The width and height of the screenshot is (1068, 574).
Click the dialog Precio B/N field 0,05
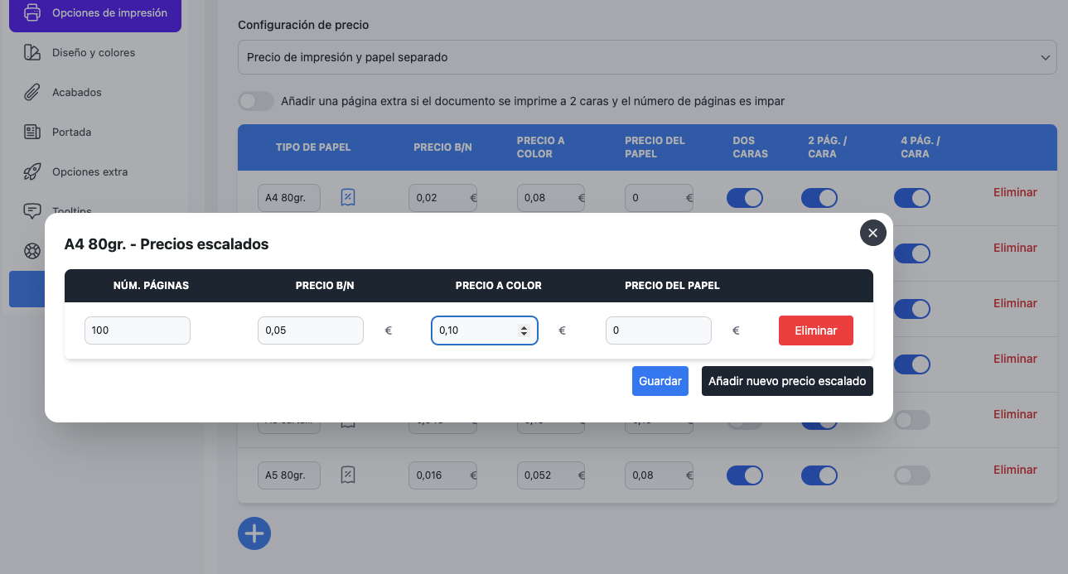311,330
